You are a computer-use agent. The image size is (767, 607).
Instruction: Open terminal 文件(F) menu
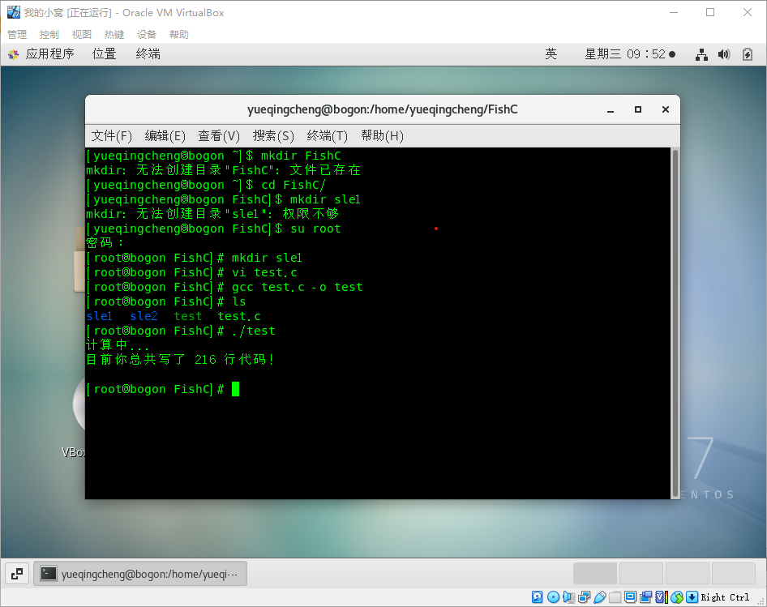point(112,135)
